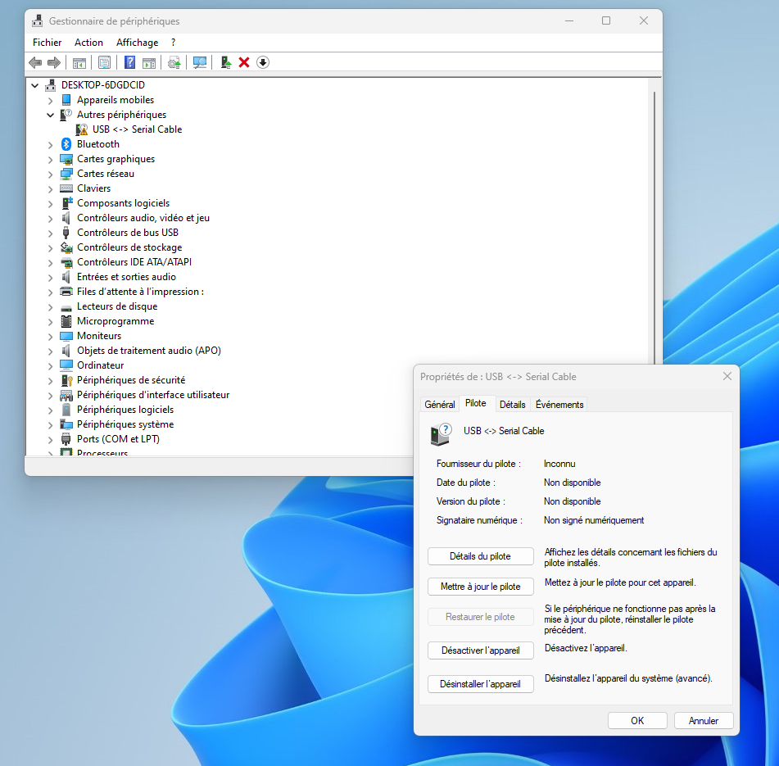Click the warning icon beside USB <-> Serial Cable

click(x=81, y=129)
